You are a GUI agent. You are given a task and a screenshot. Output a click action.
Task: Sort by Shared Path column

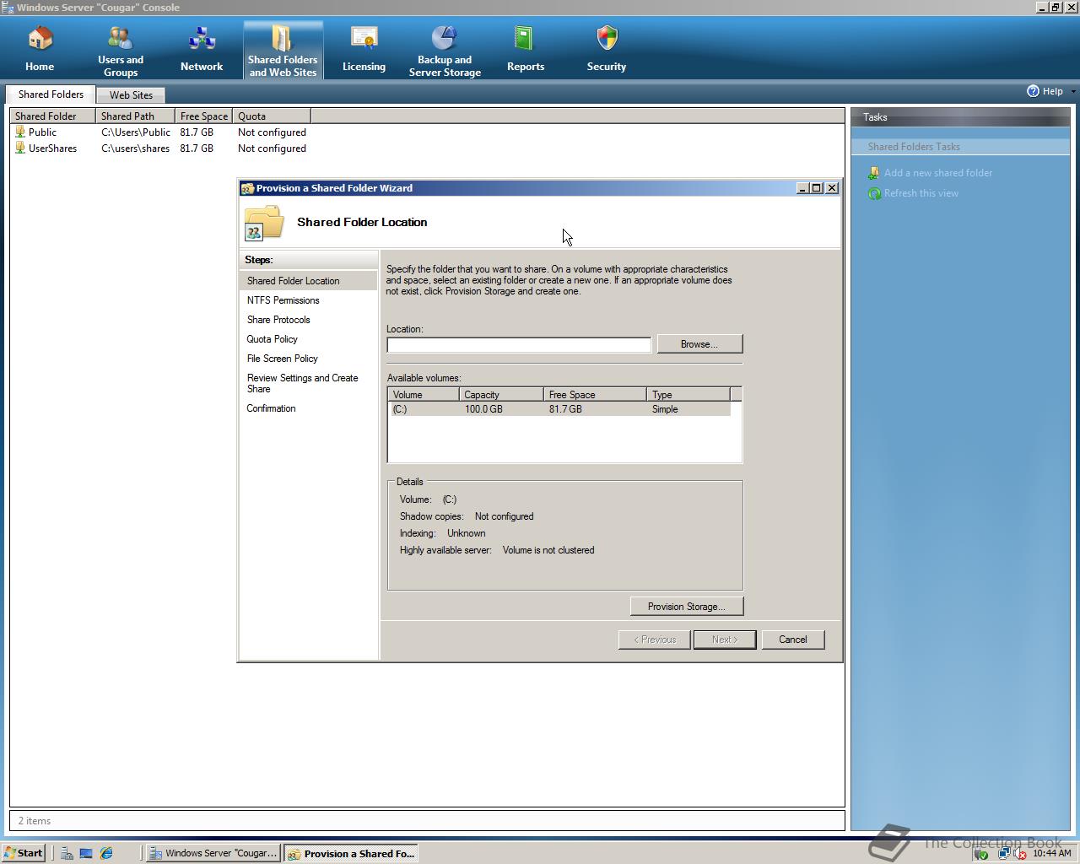135,116
